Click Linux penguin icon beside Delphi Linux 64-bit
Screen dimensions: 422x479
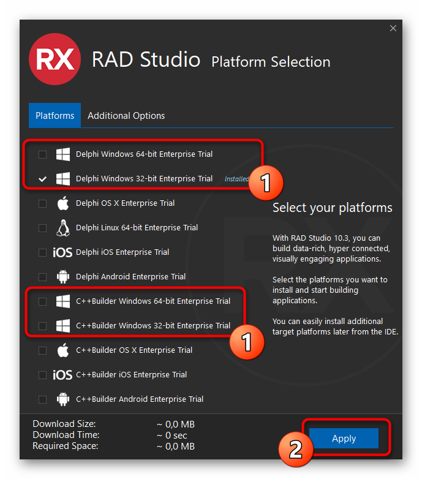[63, 228]
